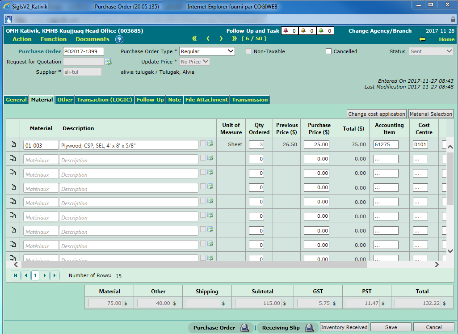Click the yellow back arrow beside Home
Image resolution: width=458 pixels, height=334 pixels.
(422, 39)
